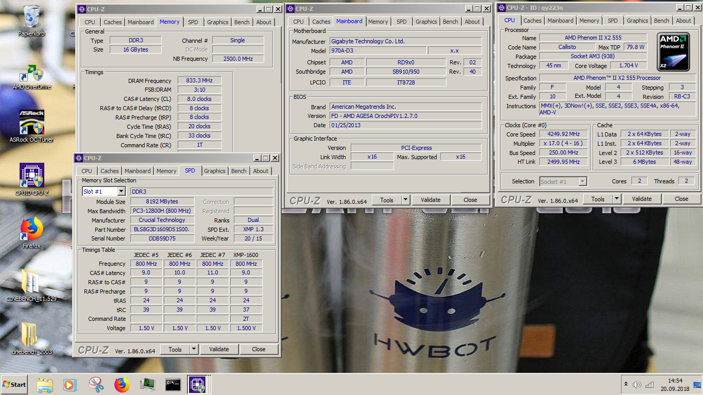This screenshot has width=703, height=395.
Task: Click Tools button in the SPD window
Action: coord(175,349)
